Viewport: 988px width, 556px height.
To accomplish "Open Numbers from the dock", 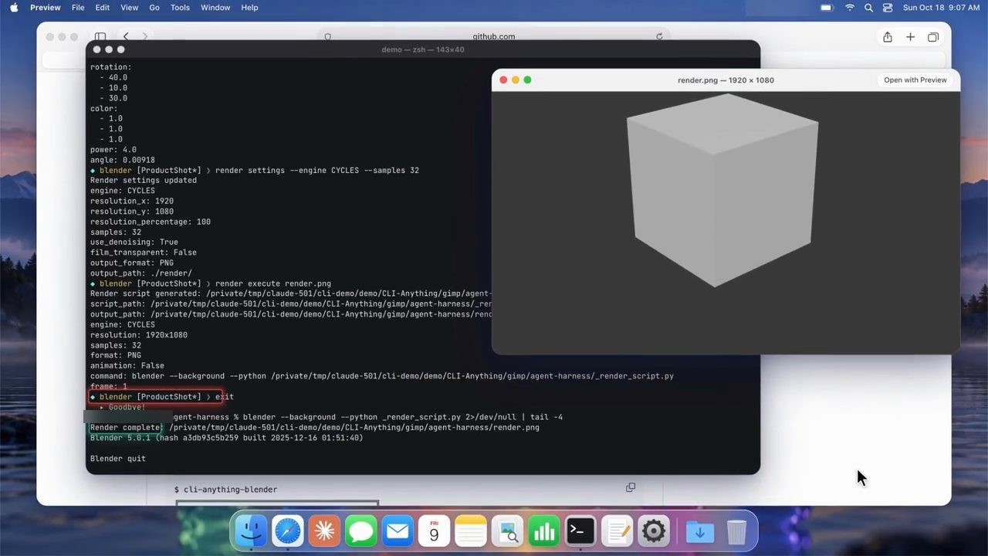I will 544,531.
